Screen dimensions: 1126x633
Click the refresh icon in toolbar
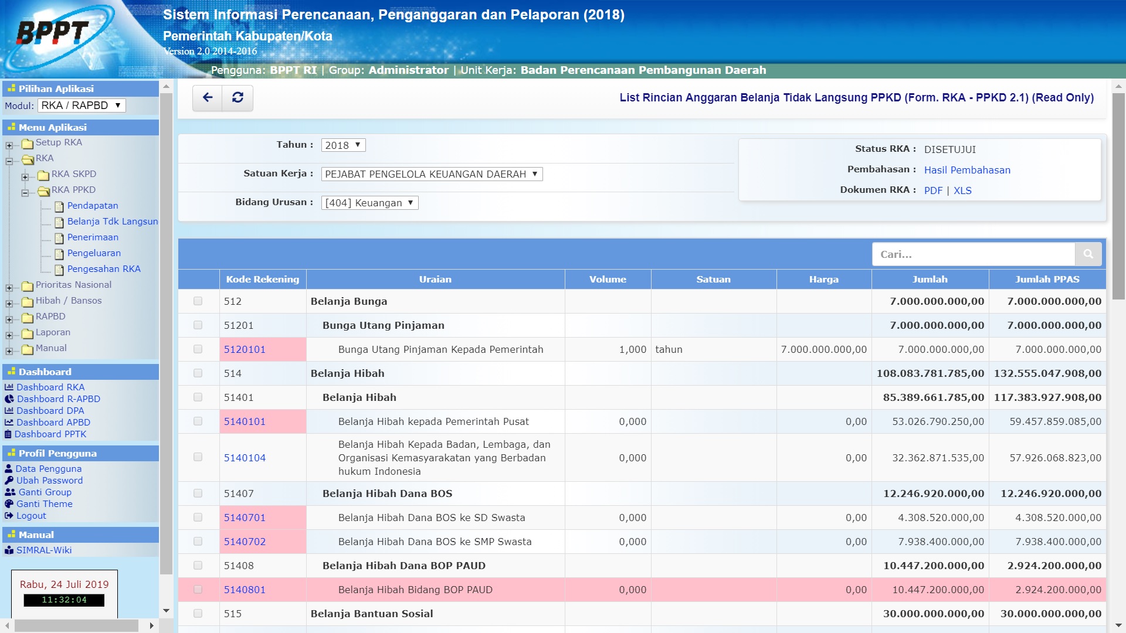pos(237,98)
